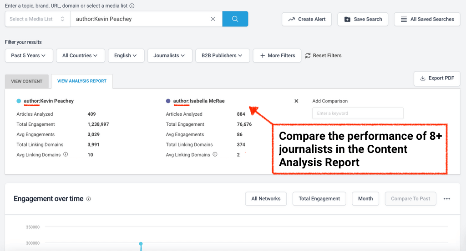Clear the search query with X icon
This screenshot has height=251, width=466.
click(x=213, y=19)
